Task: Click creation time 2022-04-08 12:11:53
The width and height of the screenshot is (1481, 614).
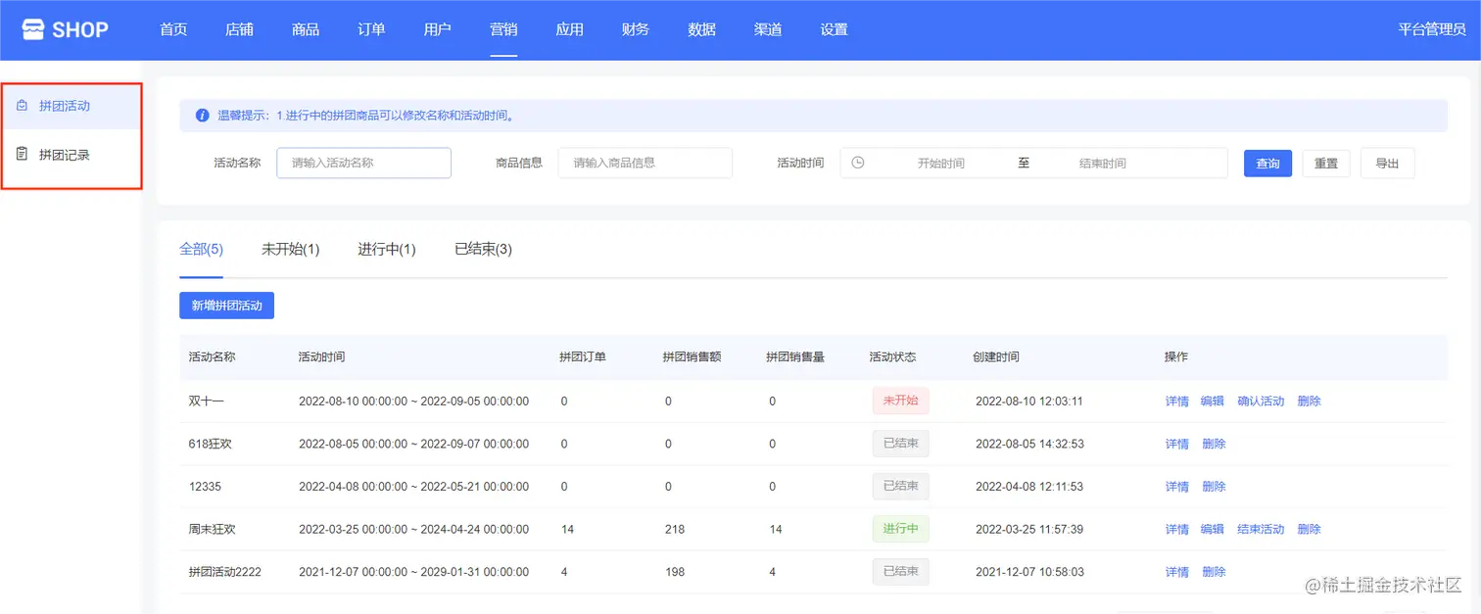Action: point(1029,487)
